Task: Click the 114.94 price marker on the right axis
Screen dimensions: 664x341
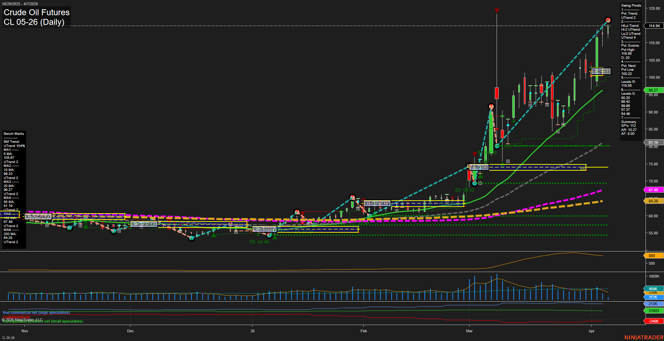Action: (654, 25)
